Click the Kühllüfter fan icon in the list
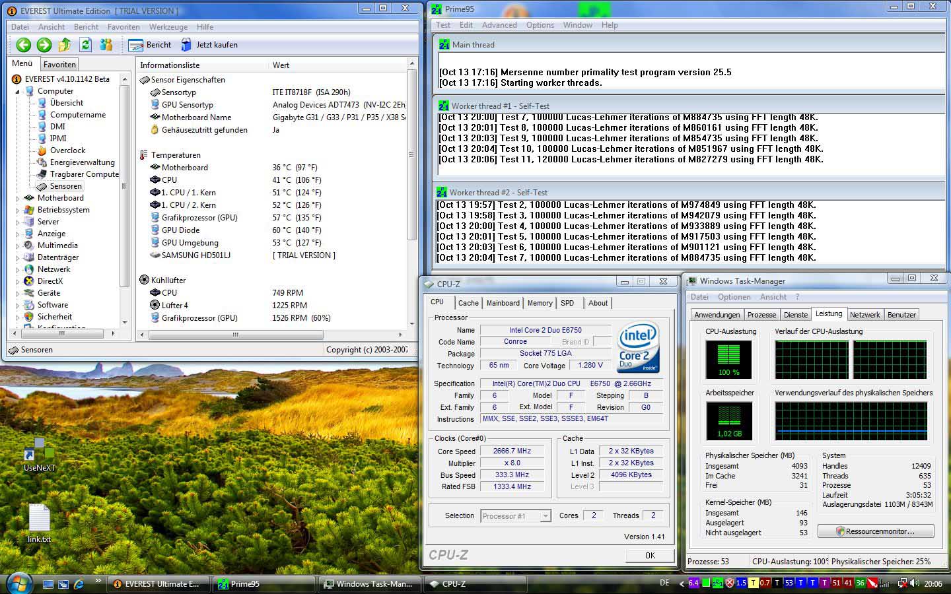951x594 pixels. pyautogui.click(x=144, y=280)
